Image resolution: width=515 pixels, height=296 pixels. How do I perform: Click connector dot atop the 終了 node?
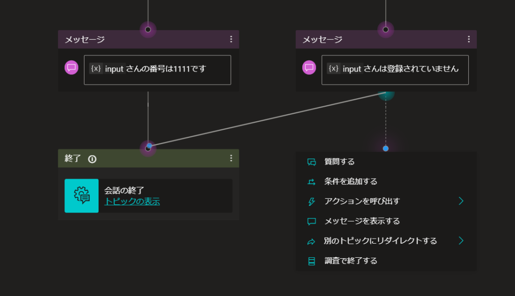tap(148, 149)
